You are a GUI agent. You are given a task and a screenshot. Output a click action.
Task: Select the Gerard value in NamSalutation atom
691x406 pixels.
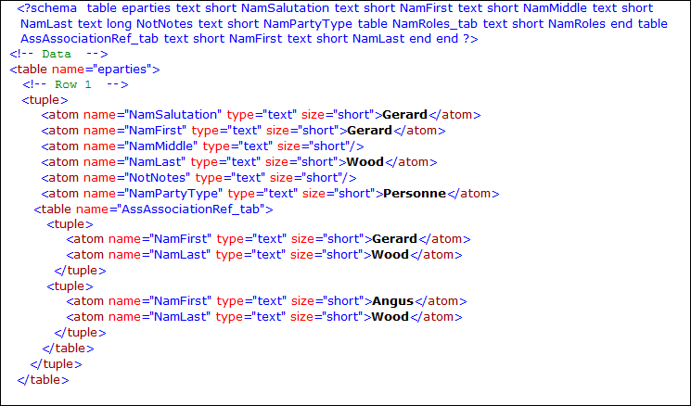tap(403, 115)
